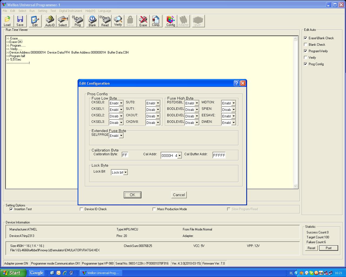Screen dimensions: 346x277
Task: Click the Save toolbar icon
Action: click(x=20, y=21)
